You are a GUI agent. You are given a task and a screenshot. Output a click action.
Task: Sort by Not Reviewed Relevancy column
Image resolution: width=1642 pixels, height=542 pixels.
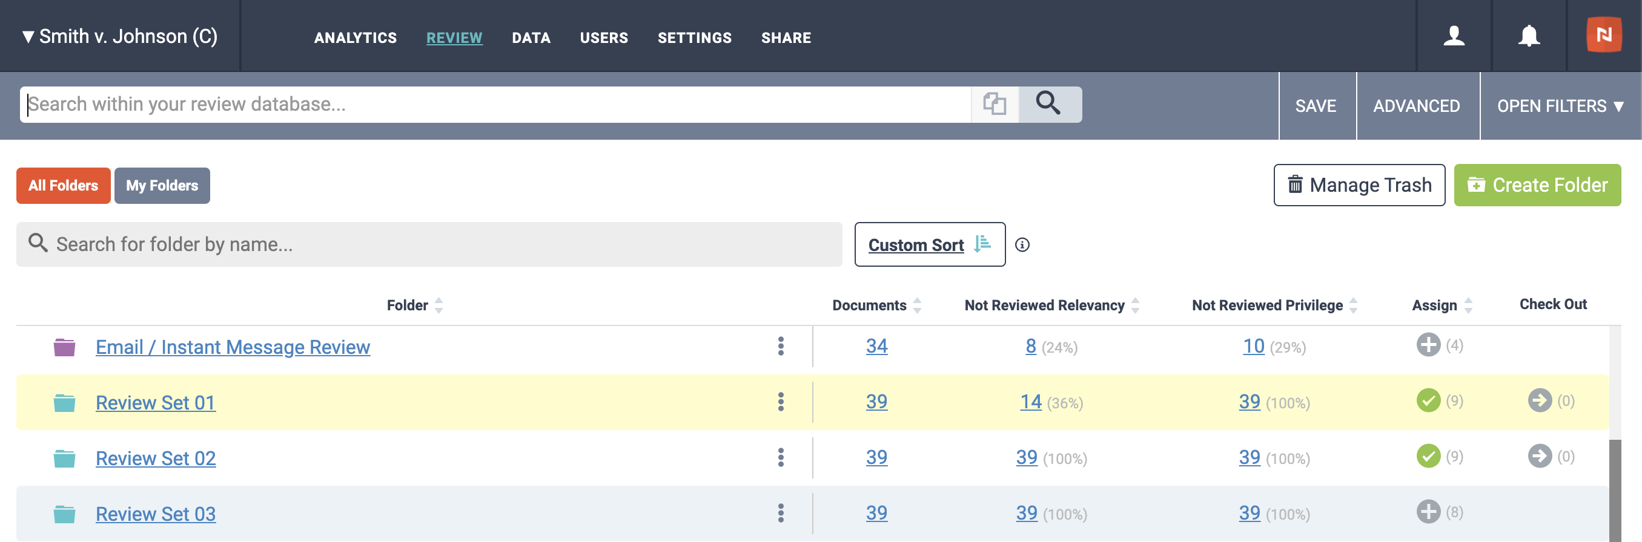(1051, 305)
